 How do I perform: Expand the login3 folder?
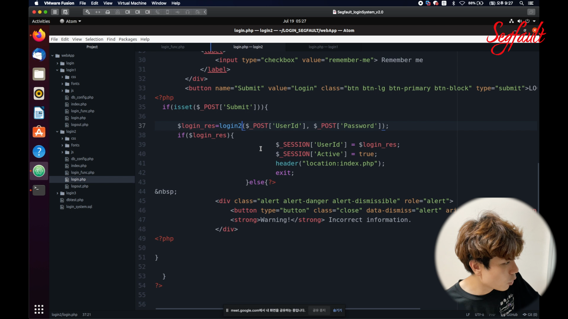[57, 193]
